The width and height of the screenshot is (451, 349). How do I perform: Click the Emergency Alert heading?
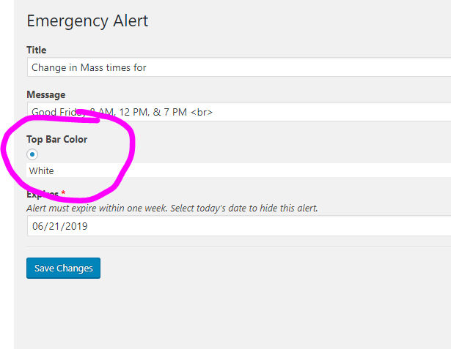87,20
